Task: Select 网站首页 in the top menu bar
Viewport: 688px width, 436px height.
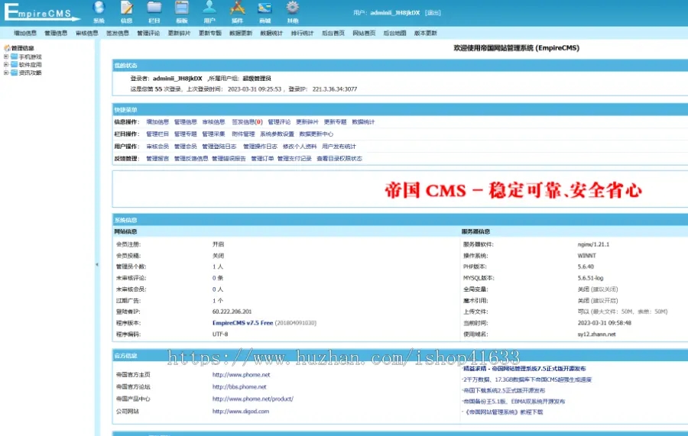Action: coord(364,33)
